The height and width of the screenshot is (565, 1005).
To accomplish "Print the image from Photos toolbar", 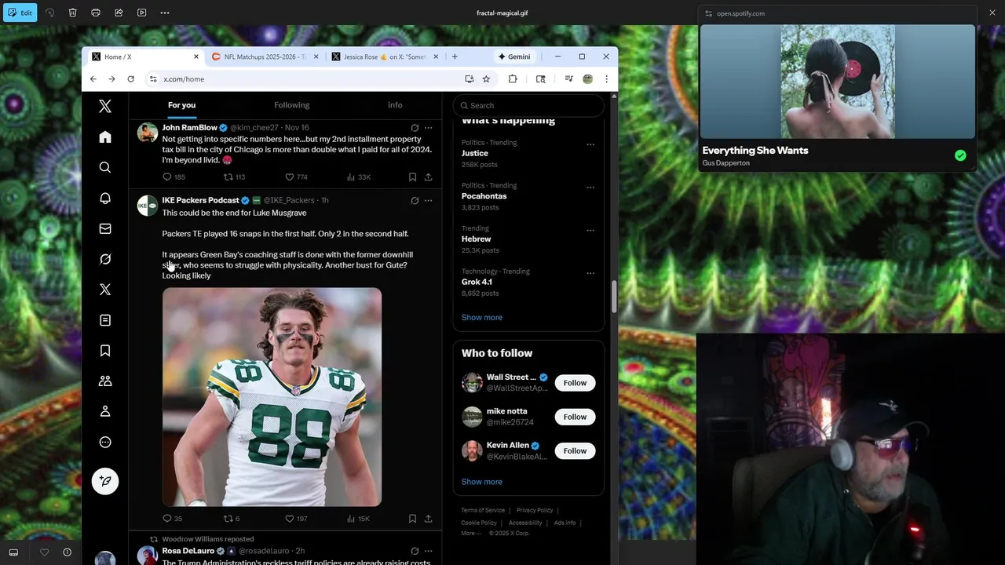I will click(96, 13).
